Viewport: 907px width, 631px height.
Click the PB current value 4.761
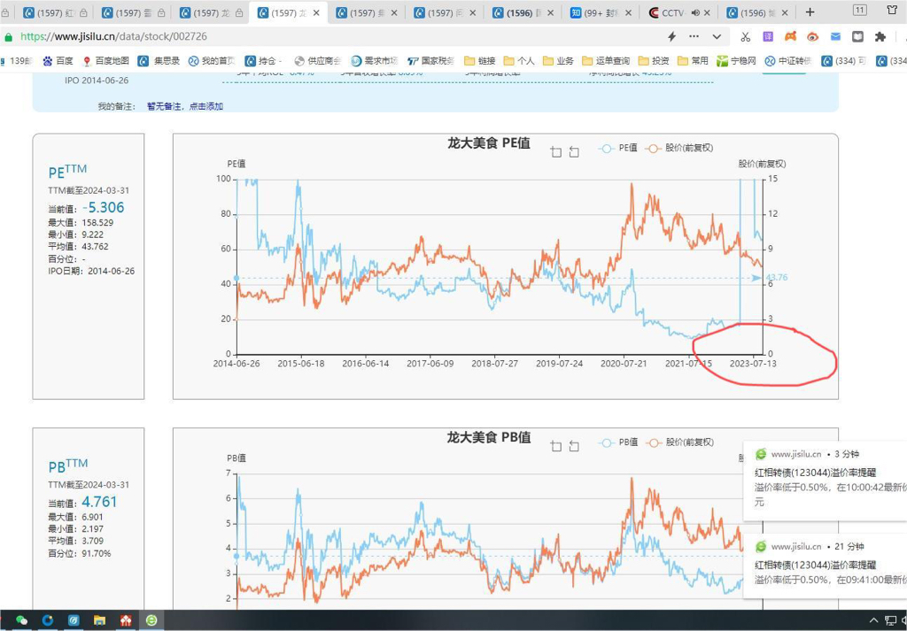pos(99,502)
